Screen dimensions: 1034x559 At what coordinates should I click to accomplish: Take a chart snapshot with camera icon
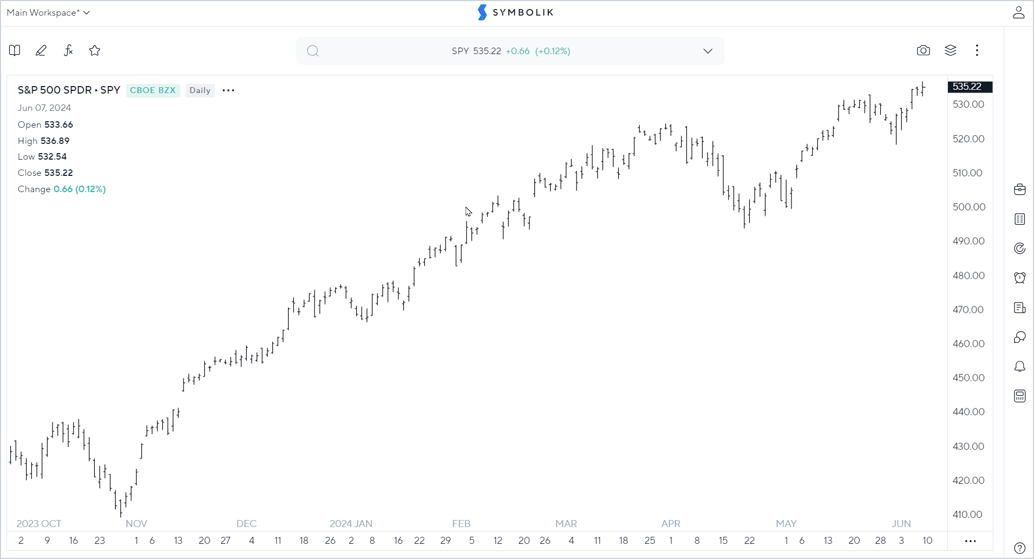click(x=924, y=50)
